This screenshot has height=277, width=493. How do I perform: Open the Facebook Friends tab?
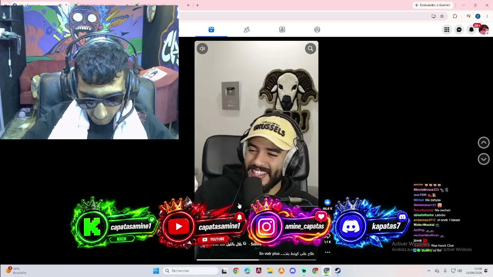tap(246, 30)
